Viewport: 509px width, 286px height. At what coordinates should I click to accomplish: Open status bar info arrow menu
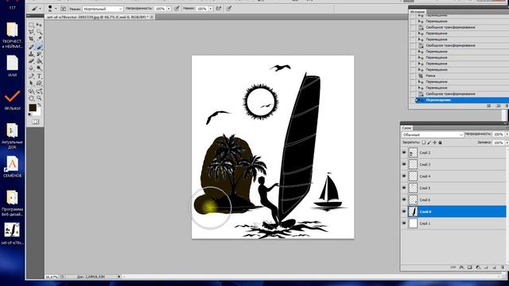(119, 276)
